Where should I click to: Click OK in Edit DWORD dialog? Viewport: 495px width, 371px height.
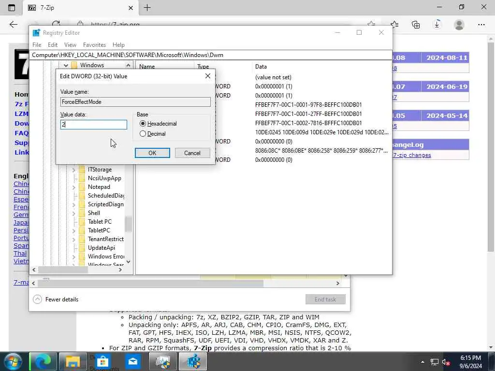tap(152, 153)
